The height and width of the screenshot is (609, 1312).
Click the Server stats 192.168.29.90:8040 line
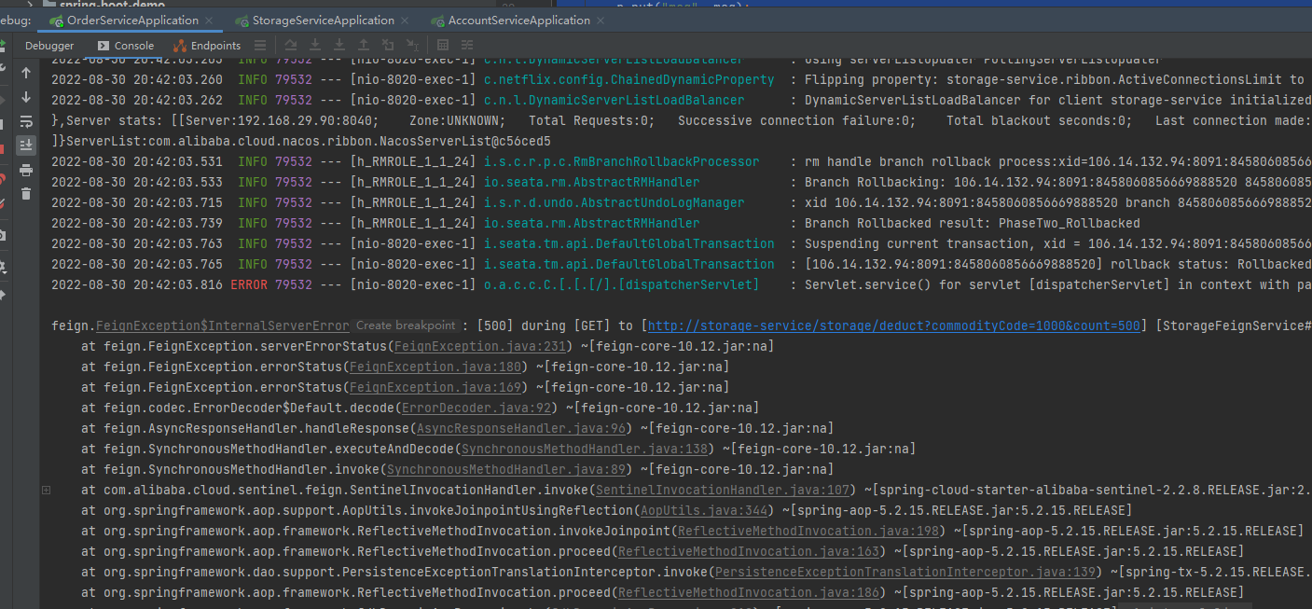[681, 120]
